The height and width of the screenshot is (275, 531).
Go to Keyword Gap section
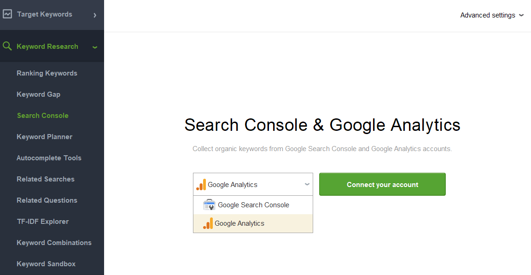tap(38, 94)
